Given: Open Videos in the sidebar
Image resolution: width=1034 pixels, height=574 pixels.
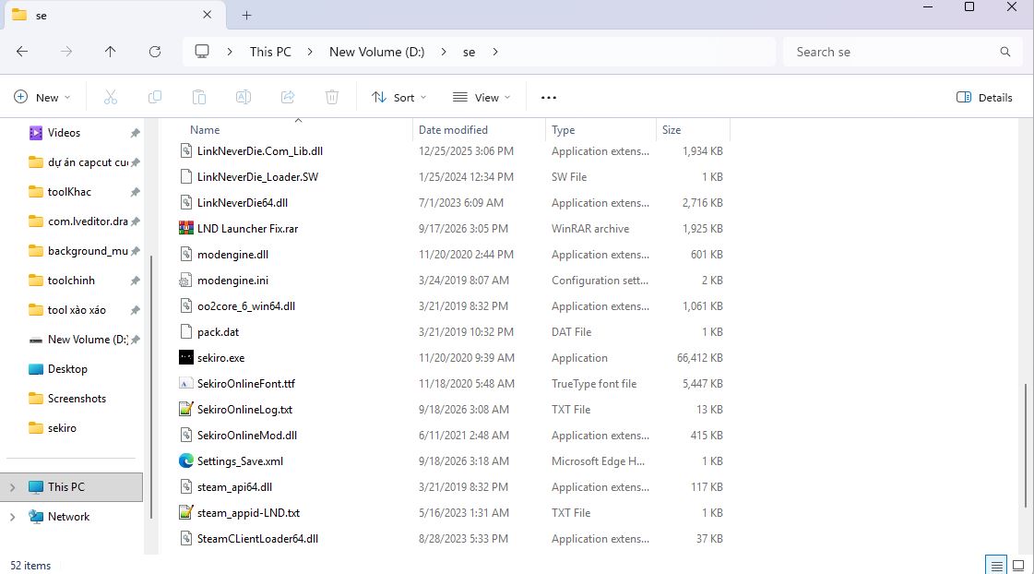Looking at the screenshot, I should tap(64, 133).
